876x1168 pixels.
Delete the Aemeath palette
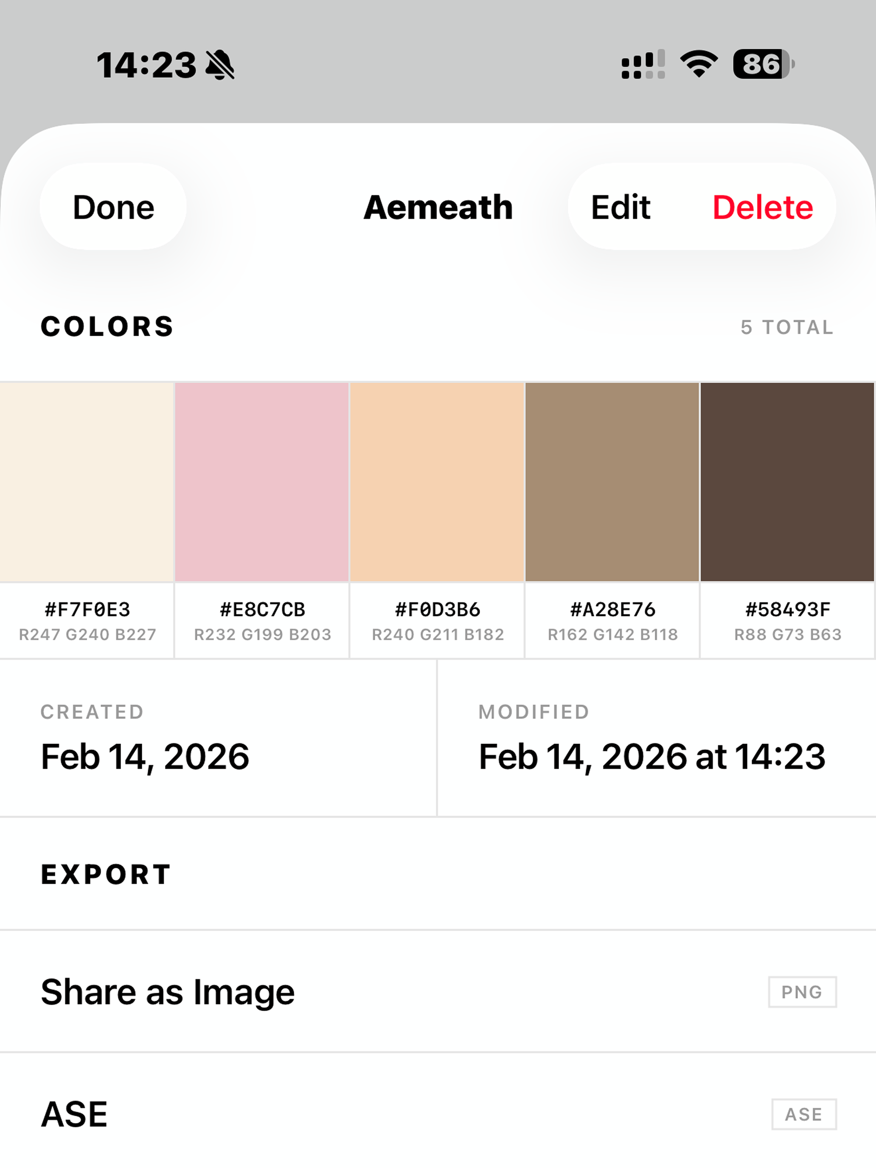[x=763, y=207]
